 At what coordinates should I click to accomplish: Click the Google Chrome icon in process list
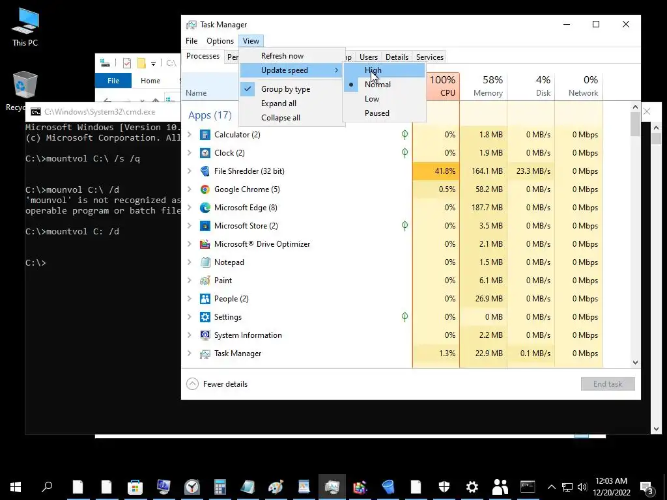coord(205,189)
